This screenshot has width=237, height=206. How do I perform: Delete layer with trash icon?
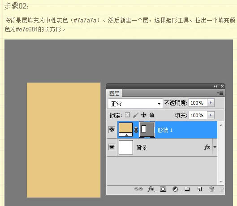211,189
